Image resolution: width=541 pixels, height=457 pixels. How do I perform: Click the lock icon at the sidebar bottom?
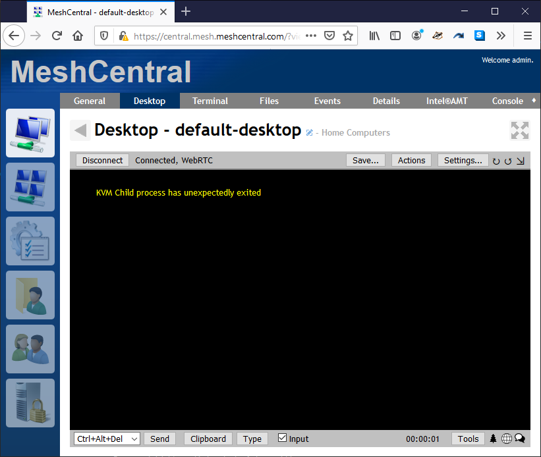tap(30, 402)
